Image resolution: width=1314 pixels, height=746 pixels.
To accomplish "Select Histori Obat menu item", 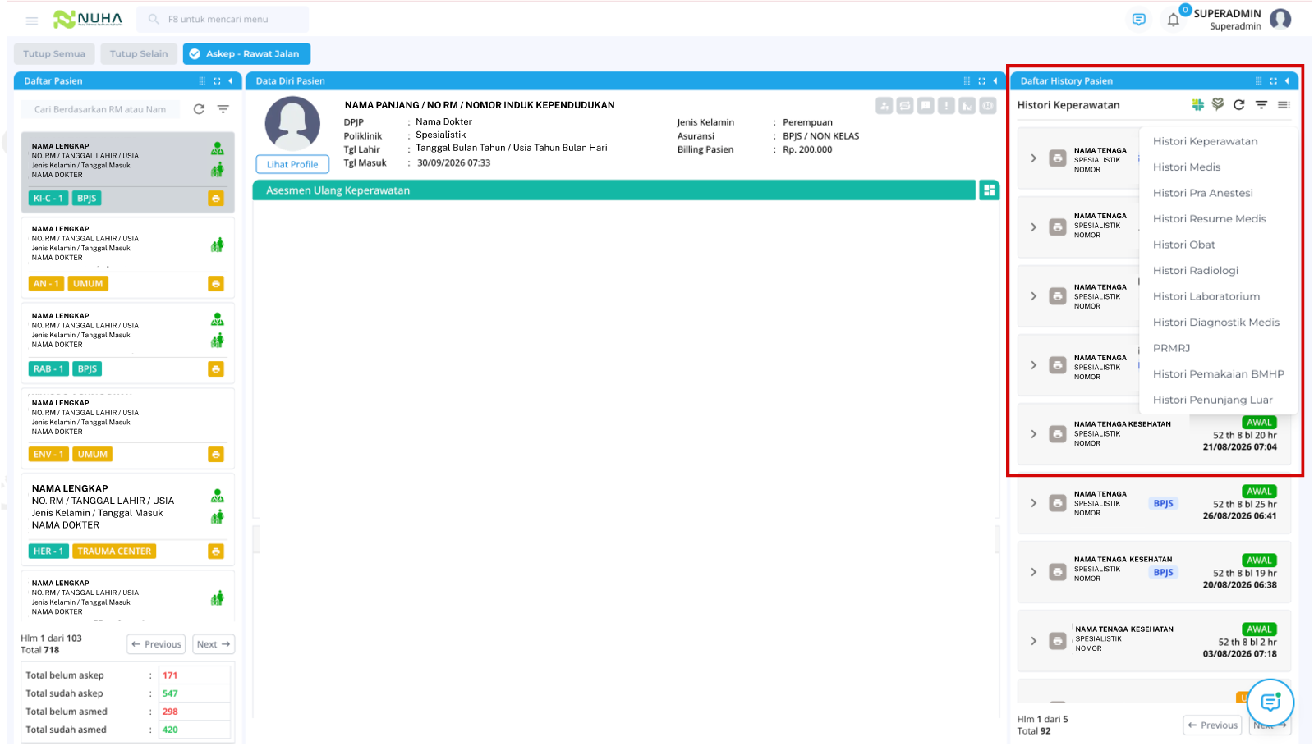I will coord(1183,245).
